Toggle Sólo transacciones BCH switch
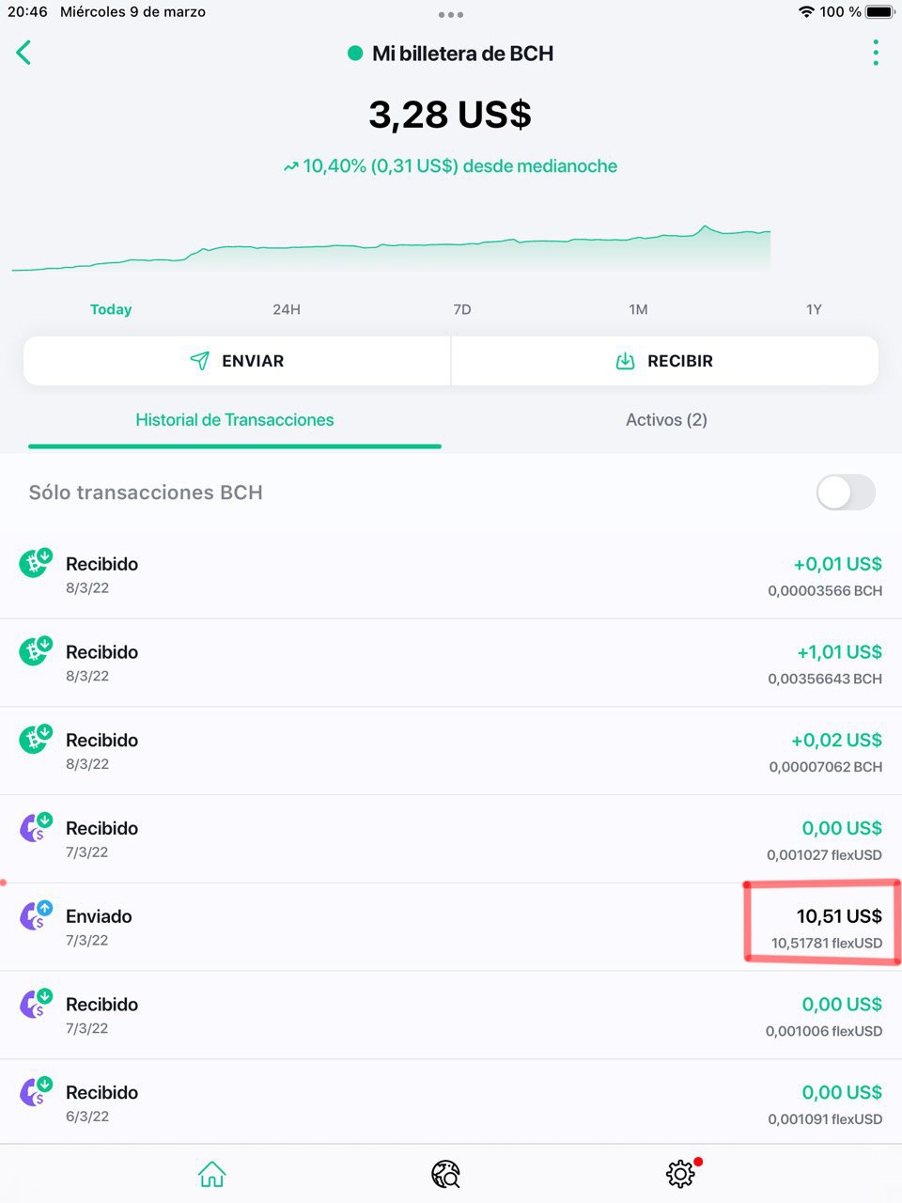Viewport: 902px width, 1203px height. [846, 492]
